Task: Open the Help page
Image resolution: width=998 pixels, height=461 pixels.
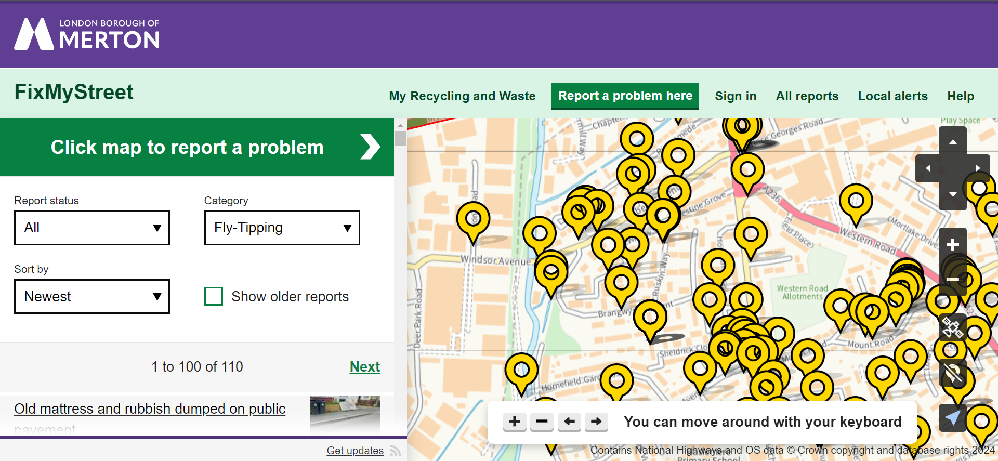Action: click(x=961, y=96)
